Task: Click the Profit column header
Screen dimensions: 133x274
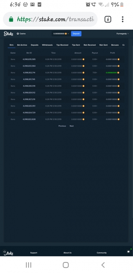Action: pyautogui.click(x=113, y=53)
